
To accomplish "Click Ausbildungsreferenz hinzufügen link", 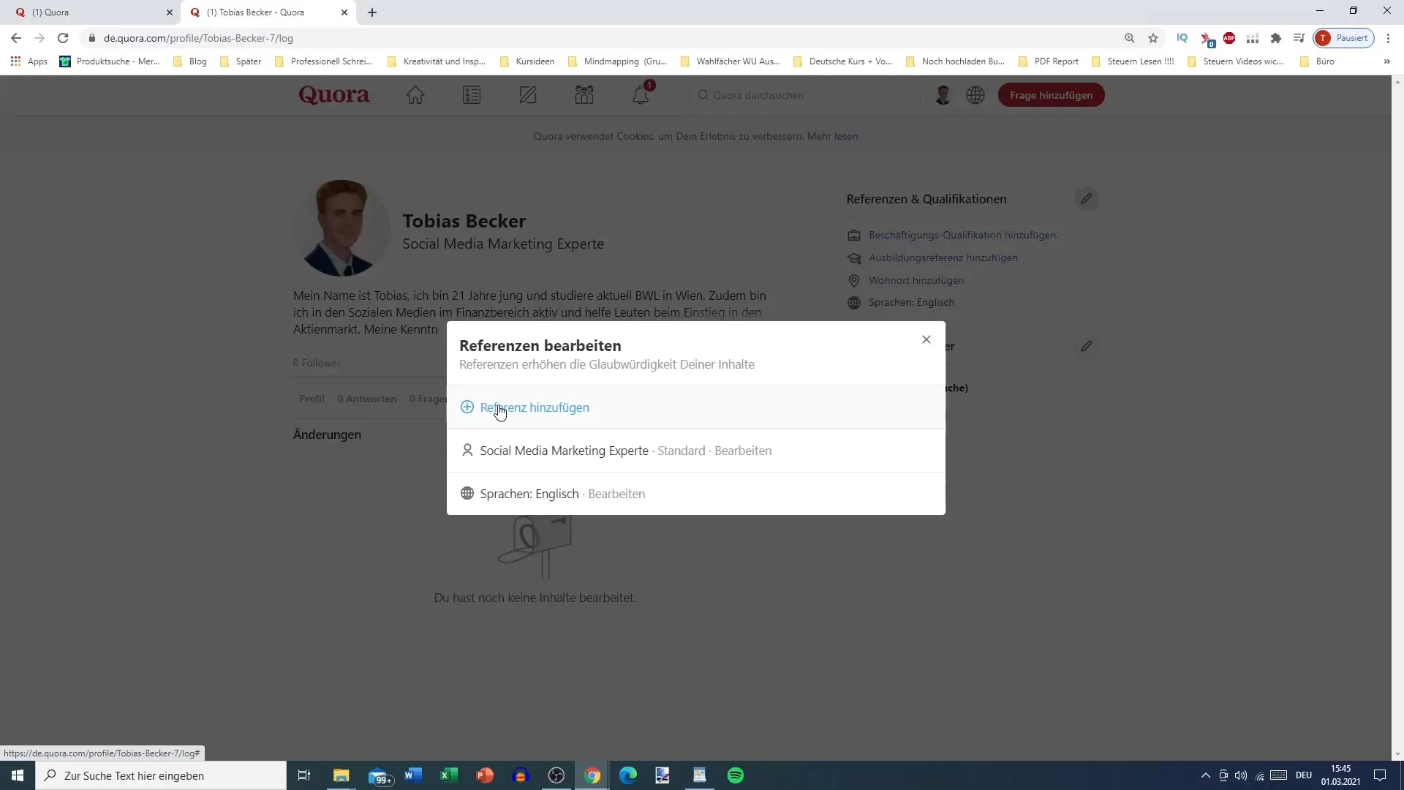I will click(943, 257).
